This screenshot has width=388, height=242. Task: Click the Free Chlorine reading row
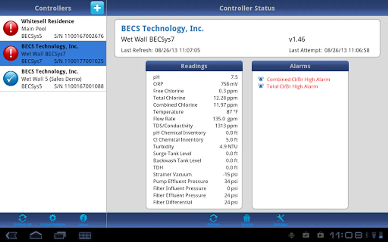click(195, 91)
